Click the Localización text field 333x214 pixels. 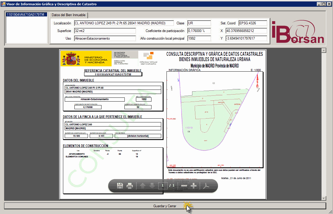coord(124,23)
